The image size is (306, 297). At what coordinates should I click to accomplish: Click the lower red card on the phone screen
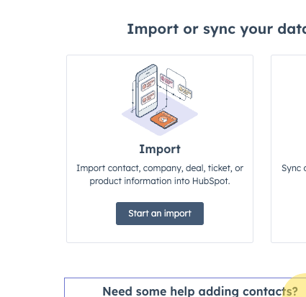tap(148, 98)
